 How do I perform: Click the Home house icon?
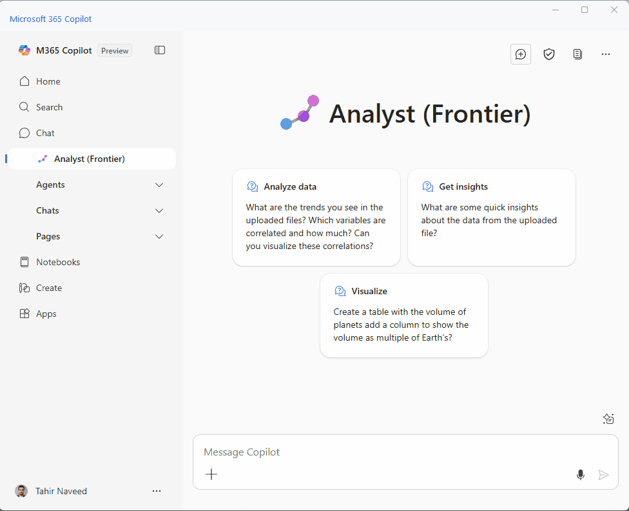click(x=24, y=81)
